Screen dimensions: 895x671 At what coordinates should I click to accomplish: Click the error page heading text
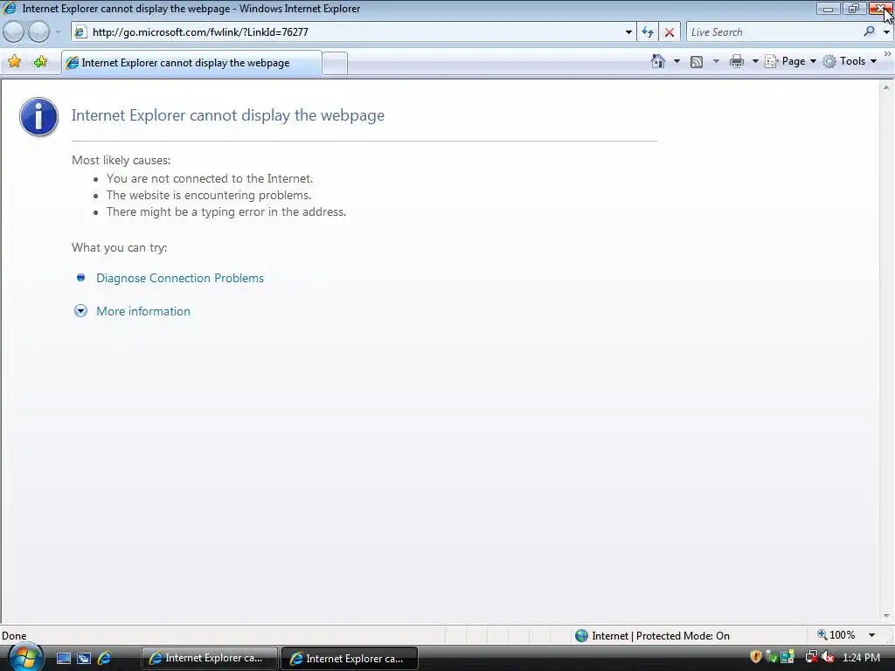point(228,115)
